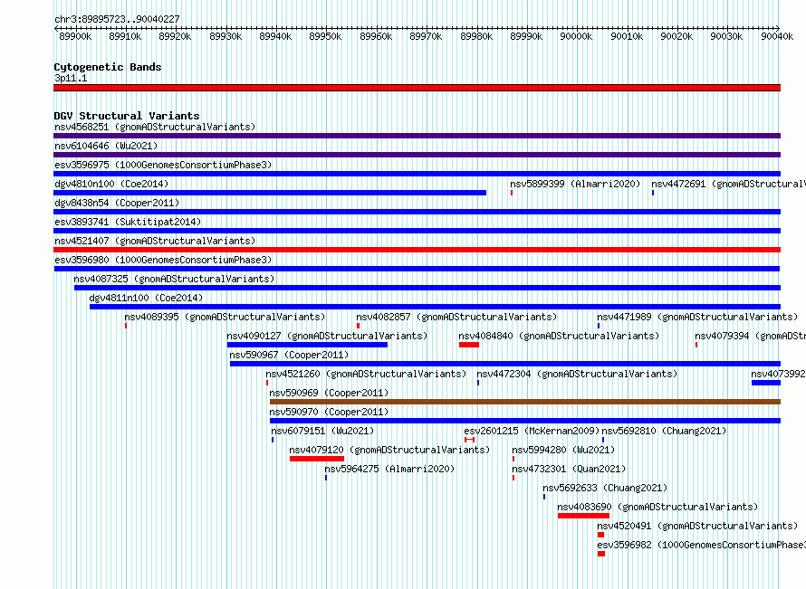
Task: Click dgv4810n100 (Coe2014) variant label
Action: point(111,184)
